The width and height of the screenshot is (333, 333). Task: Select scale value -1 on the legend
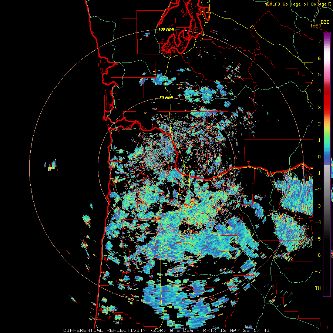pos(318,173)
